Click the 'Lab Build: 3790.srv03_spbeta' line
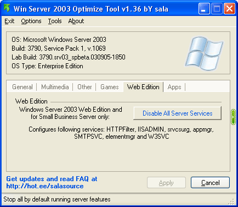Image resolution: width=238 pixels, height=207 pixels. pyautogui.click(x=69, y=57)
